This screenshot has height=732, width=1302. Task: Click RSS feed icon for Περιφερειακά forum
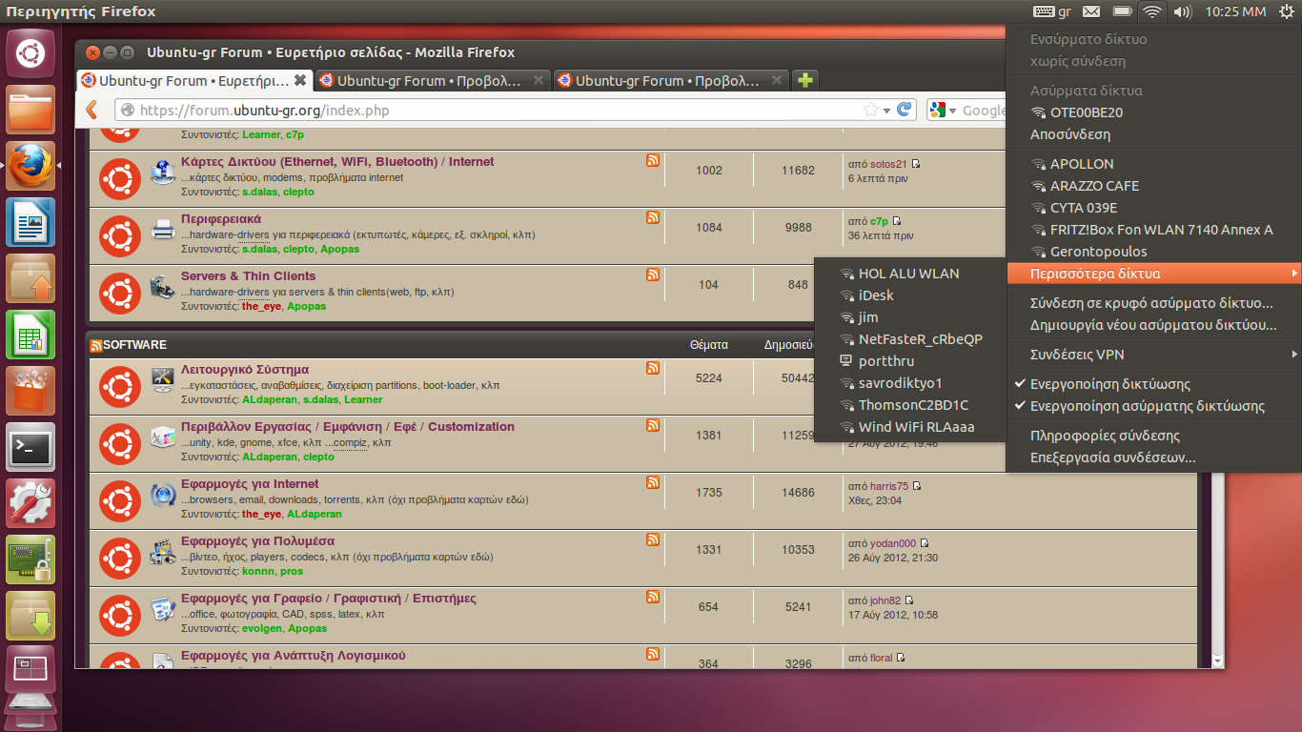pos(653,217)
